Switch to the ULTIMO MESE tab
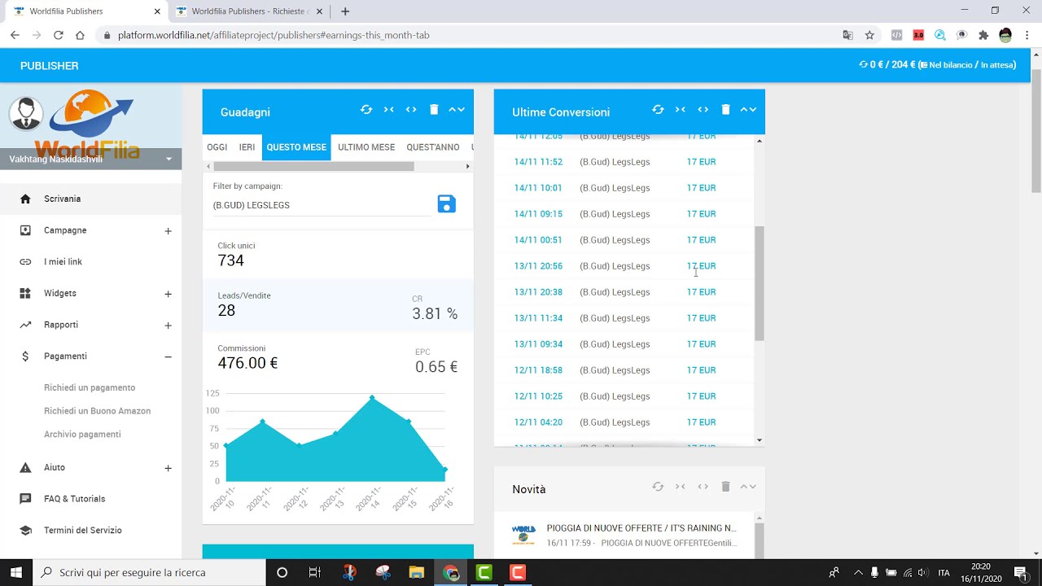 [x=366, y=147]
